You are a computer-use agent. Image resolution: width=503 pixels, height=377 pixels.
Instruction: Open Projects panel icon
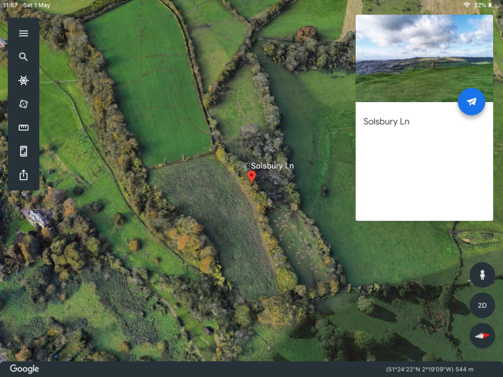tap(24, 151)
